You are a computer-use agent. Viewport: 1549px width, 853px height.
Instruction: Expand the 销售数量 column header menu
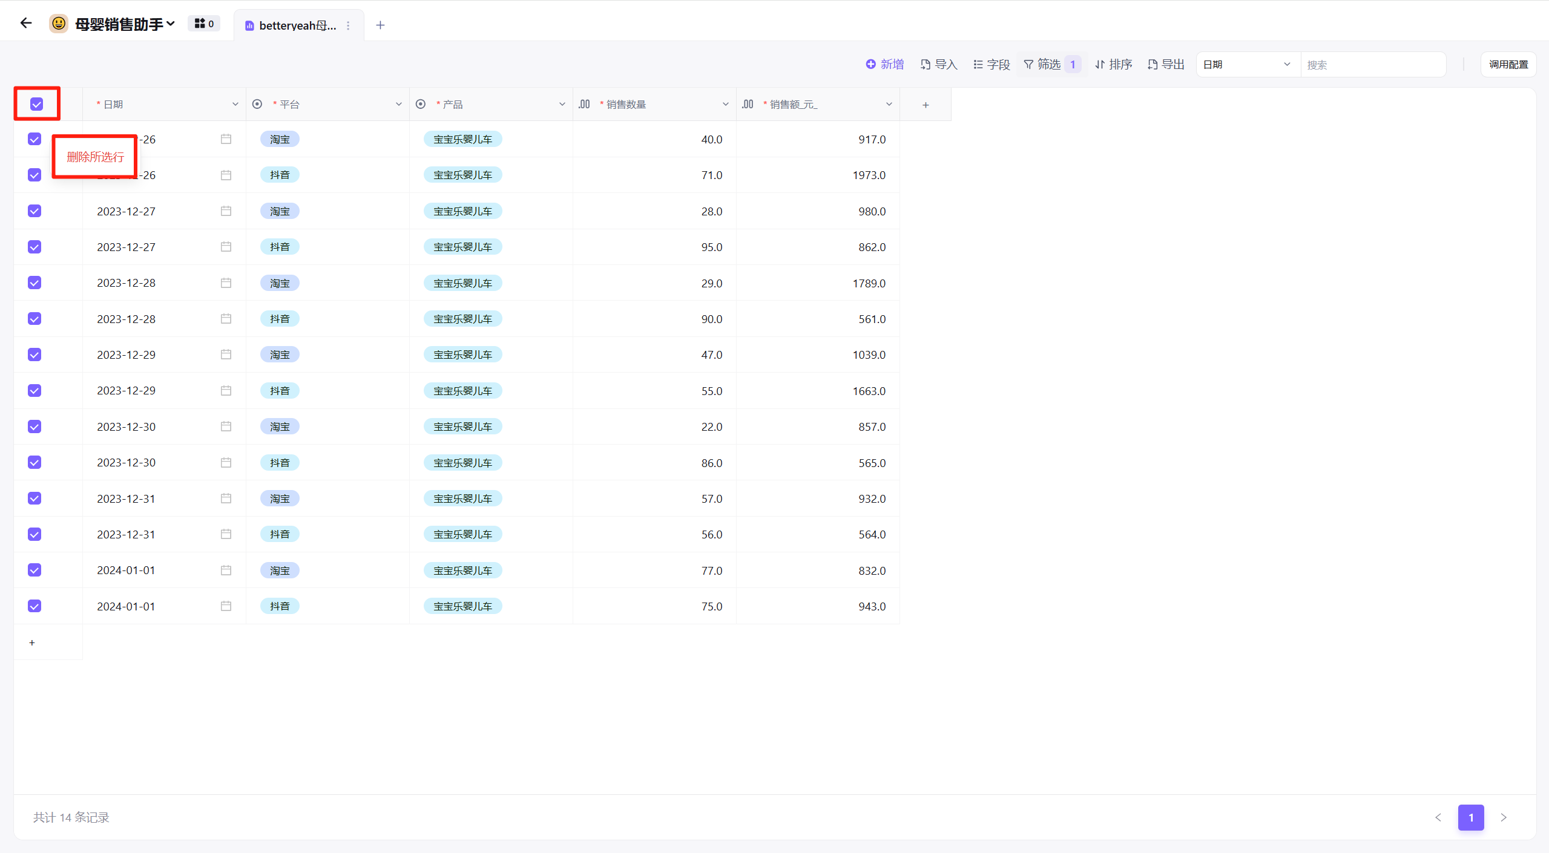tap(725, 104)
